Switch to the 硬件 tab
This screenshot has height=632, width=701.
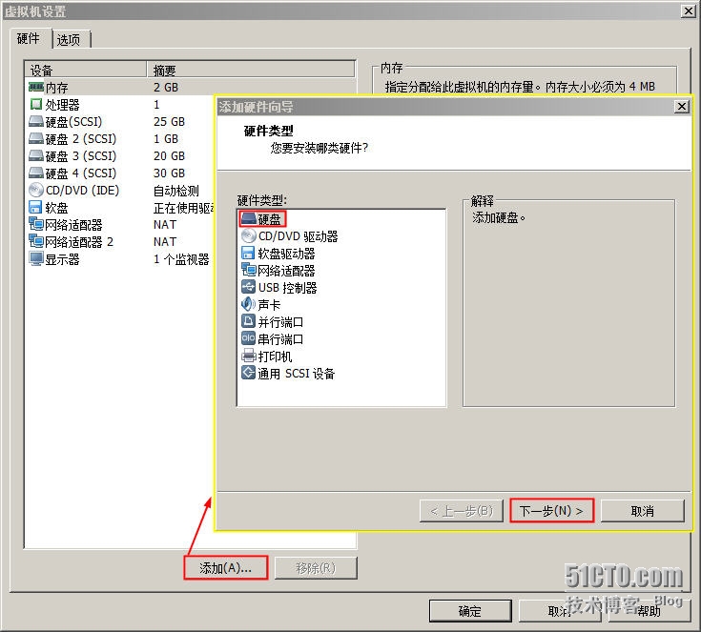tap(29, 39)
